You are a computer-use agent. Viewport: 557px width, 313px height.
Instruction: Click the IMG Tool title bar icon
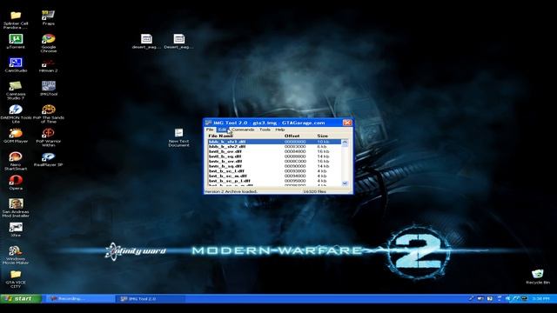coord(209,123)
